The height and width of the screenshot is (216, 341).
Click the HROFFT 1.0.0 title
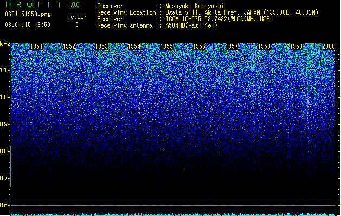pos(43,4)
